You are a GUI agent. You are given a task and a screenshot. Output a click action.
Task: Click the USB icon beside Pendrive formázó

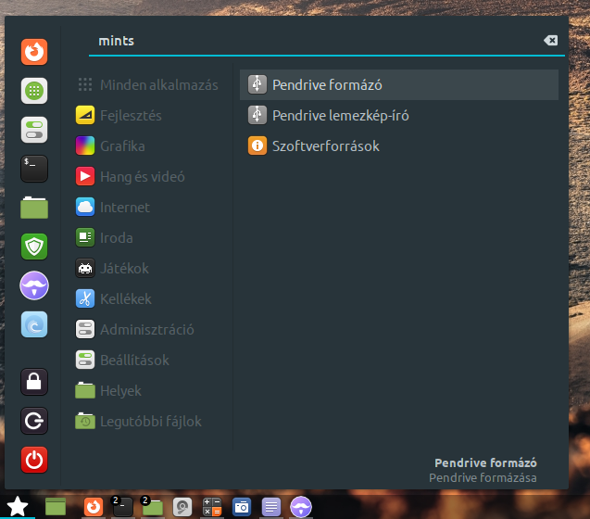pos(257,84)
